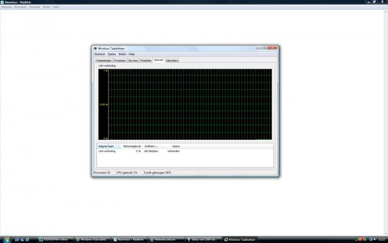Click the Processen count in status bar
This screenshot has width=388, height=243.
point(101,173)
